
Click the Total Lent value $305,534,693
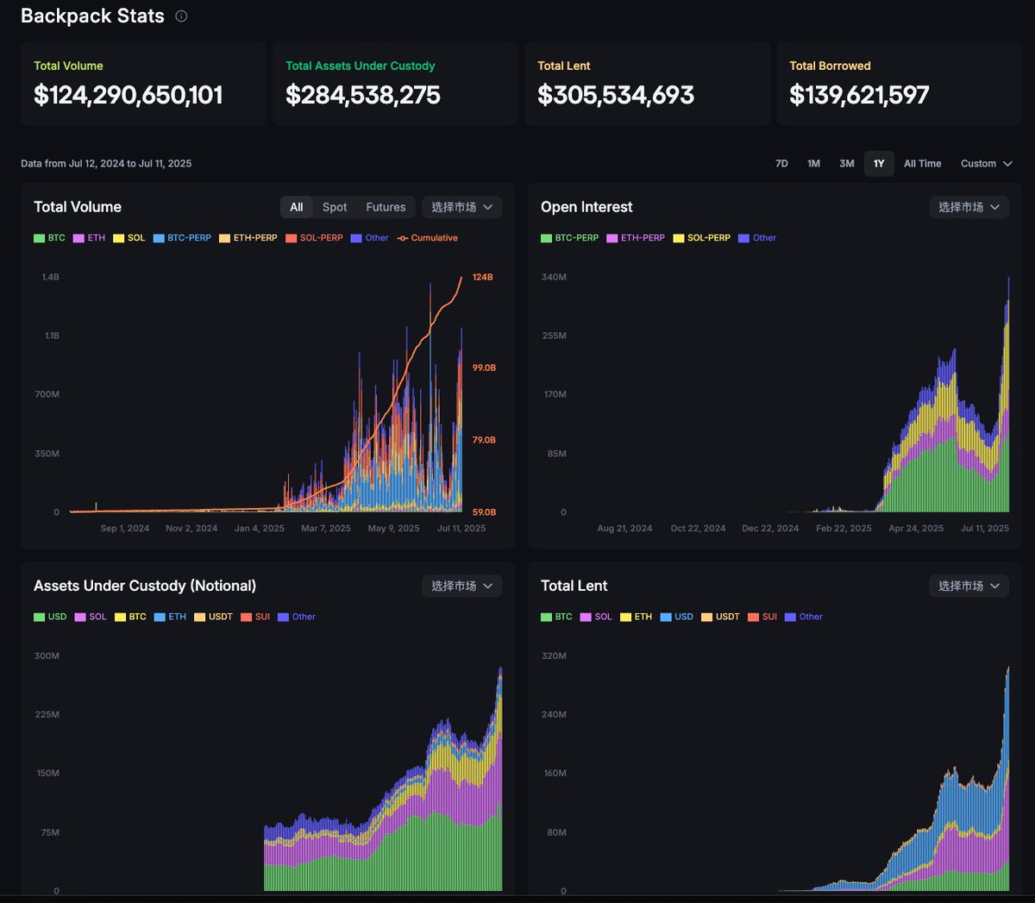(x=616, y=95)
